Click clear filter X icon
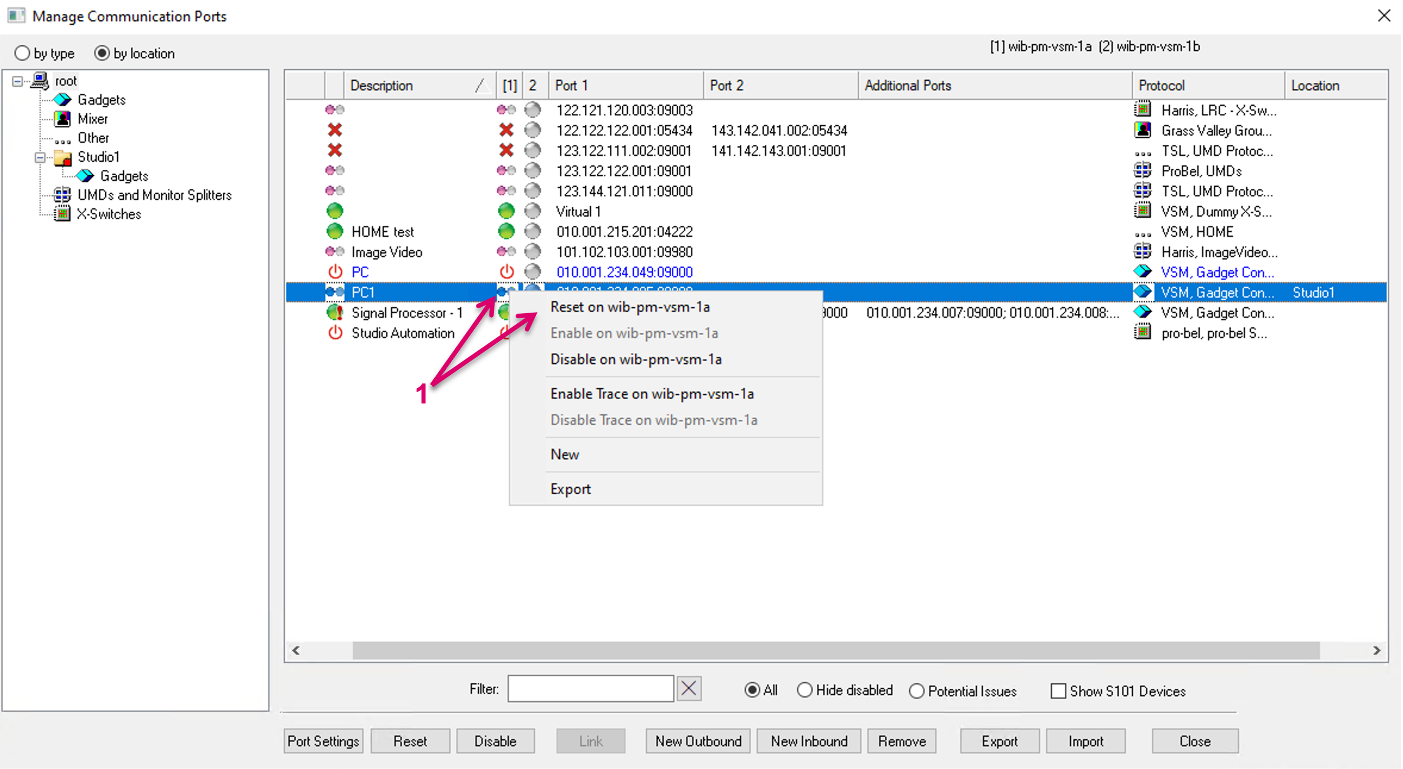 [x=689, y=689]
